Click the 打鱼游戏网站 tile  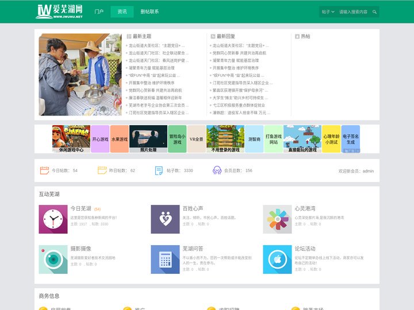pyautogui.click(x=274, y=139)
